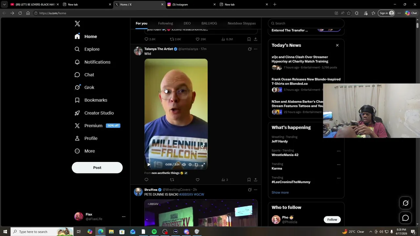
Task: Open video settings gear icon
Action: [190, 165]
